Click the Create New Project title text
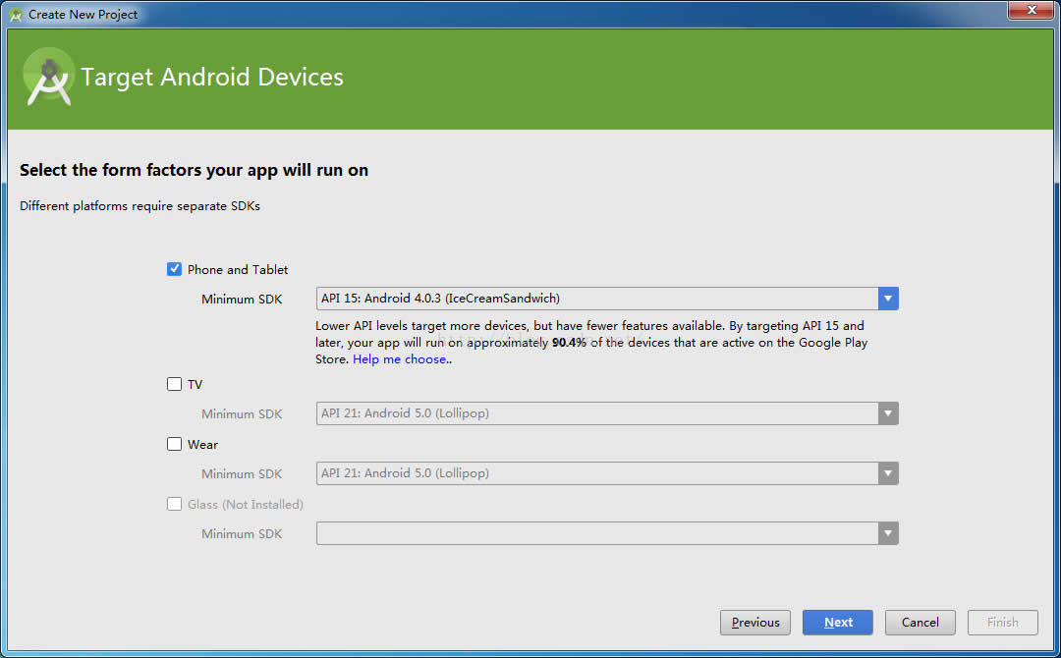 tap(84, 14)
